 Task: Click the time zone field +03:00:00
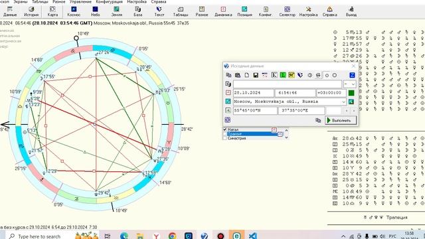(331, 93)
